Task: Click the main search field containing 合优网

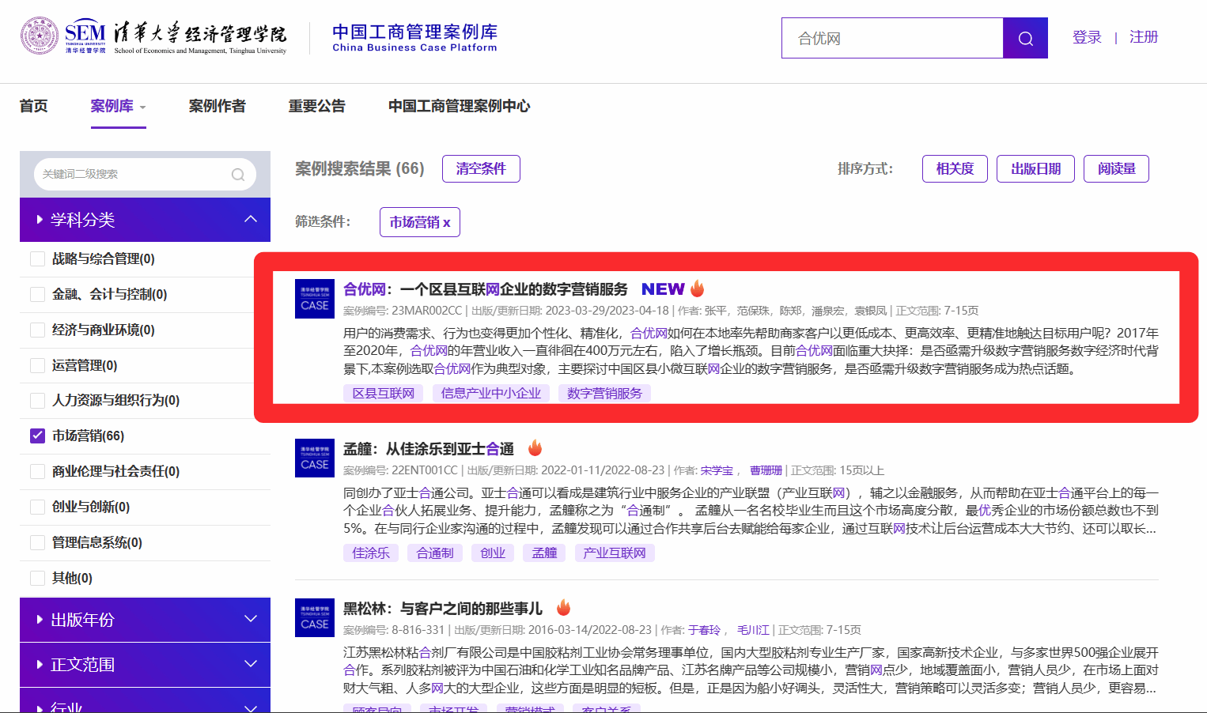Action: click(x=892, y=38)
